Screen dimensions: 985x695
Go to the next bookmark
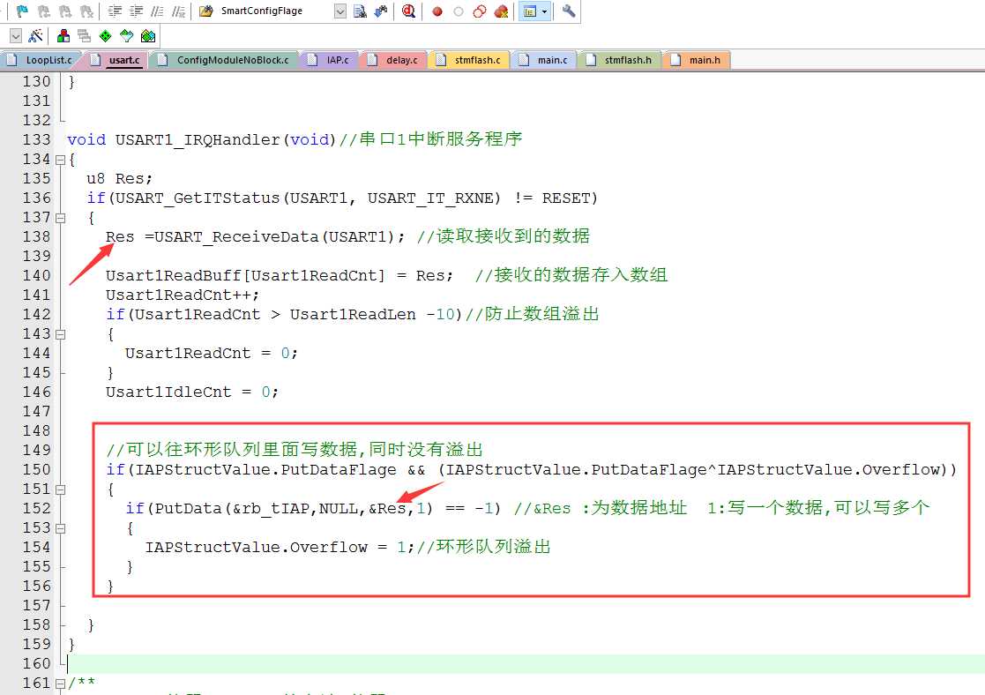click(65, 11)
